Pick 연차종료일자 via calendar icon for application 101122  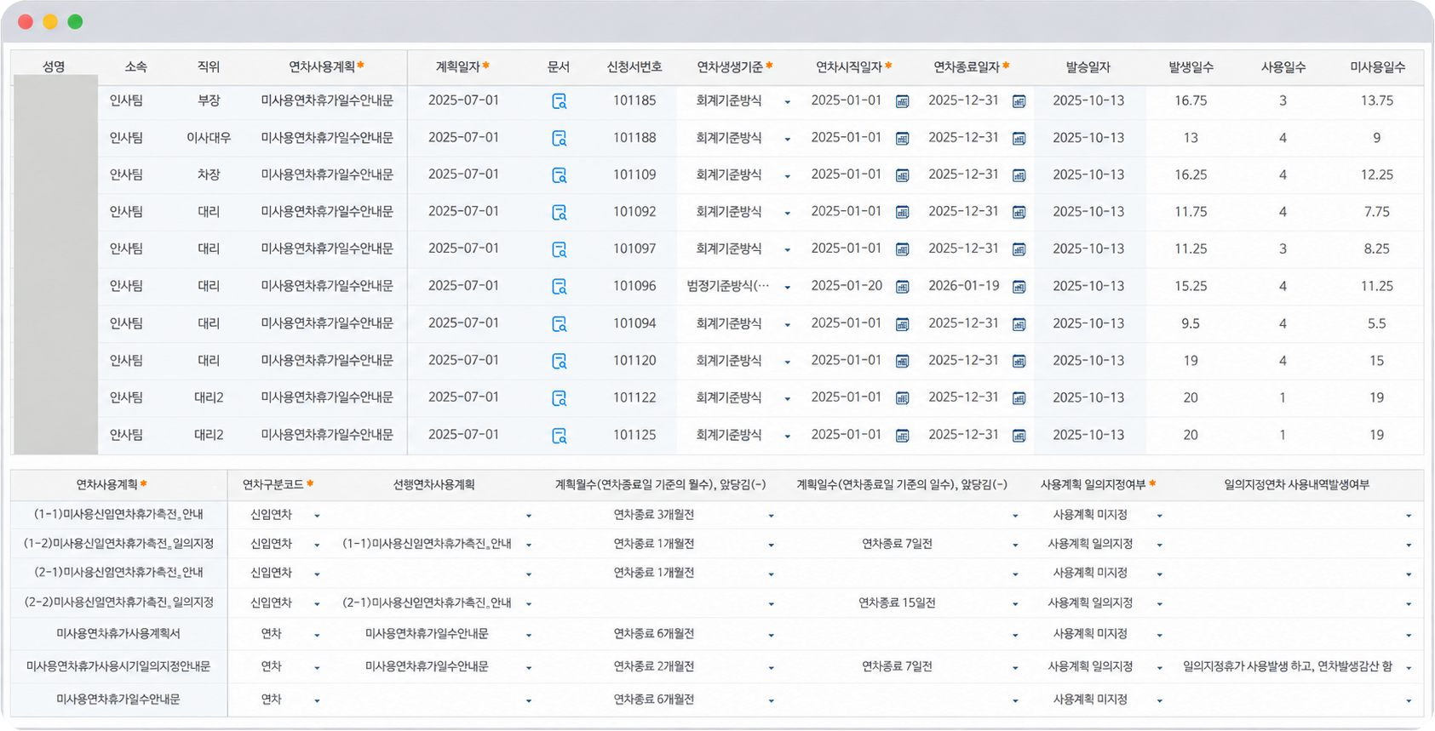[x=1019, y=398]
